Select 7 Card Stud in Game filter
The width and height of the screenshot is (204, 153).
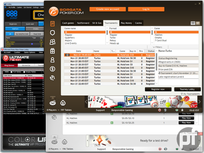click(161, 41)
